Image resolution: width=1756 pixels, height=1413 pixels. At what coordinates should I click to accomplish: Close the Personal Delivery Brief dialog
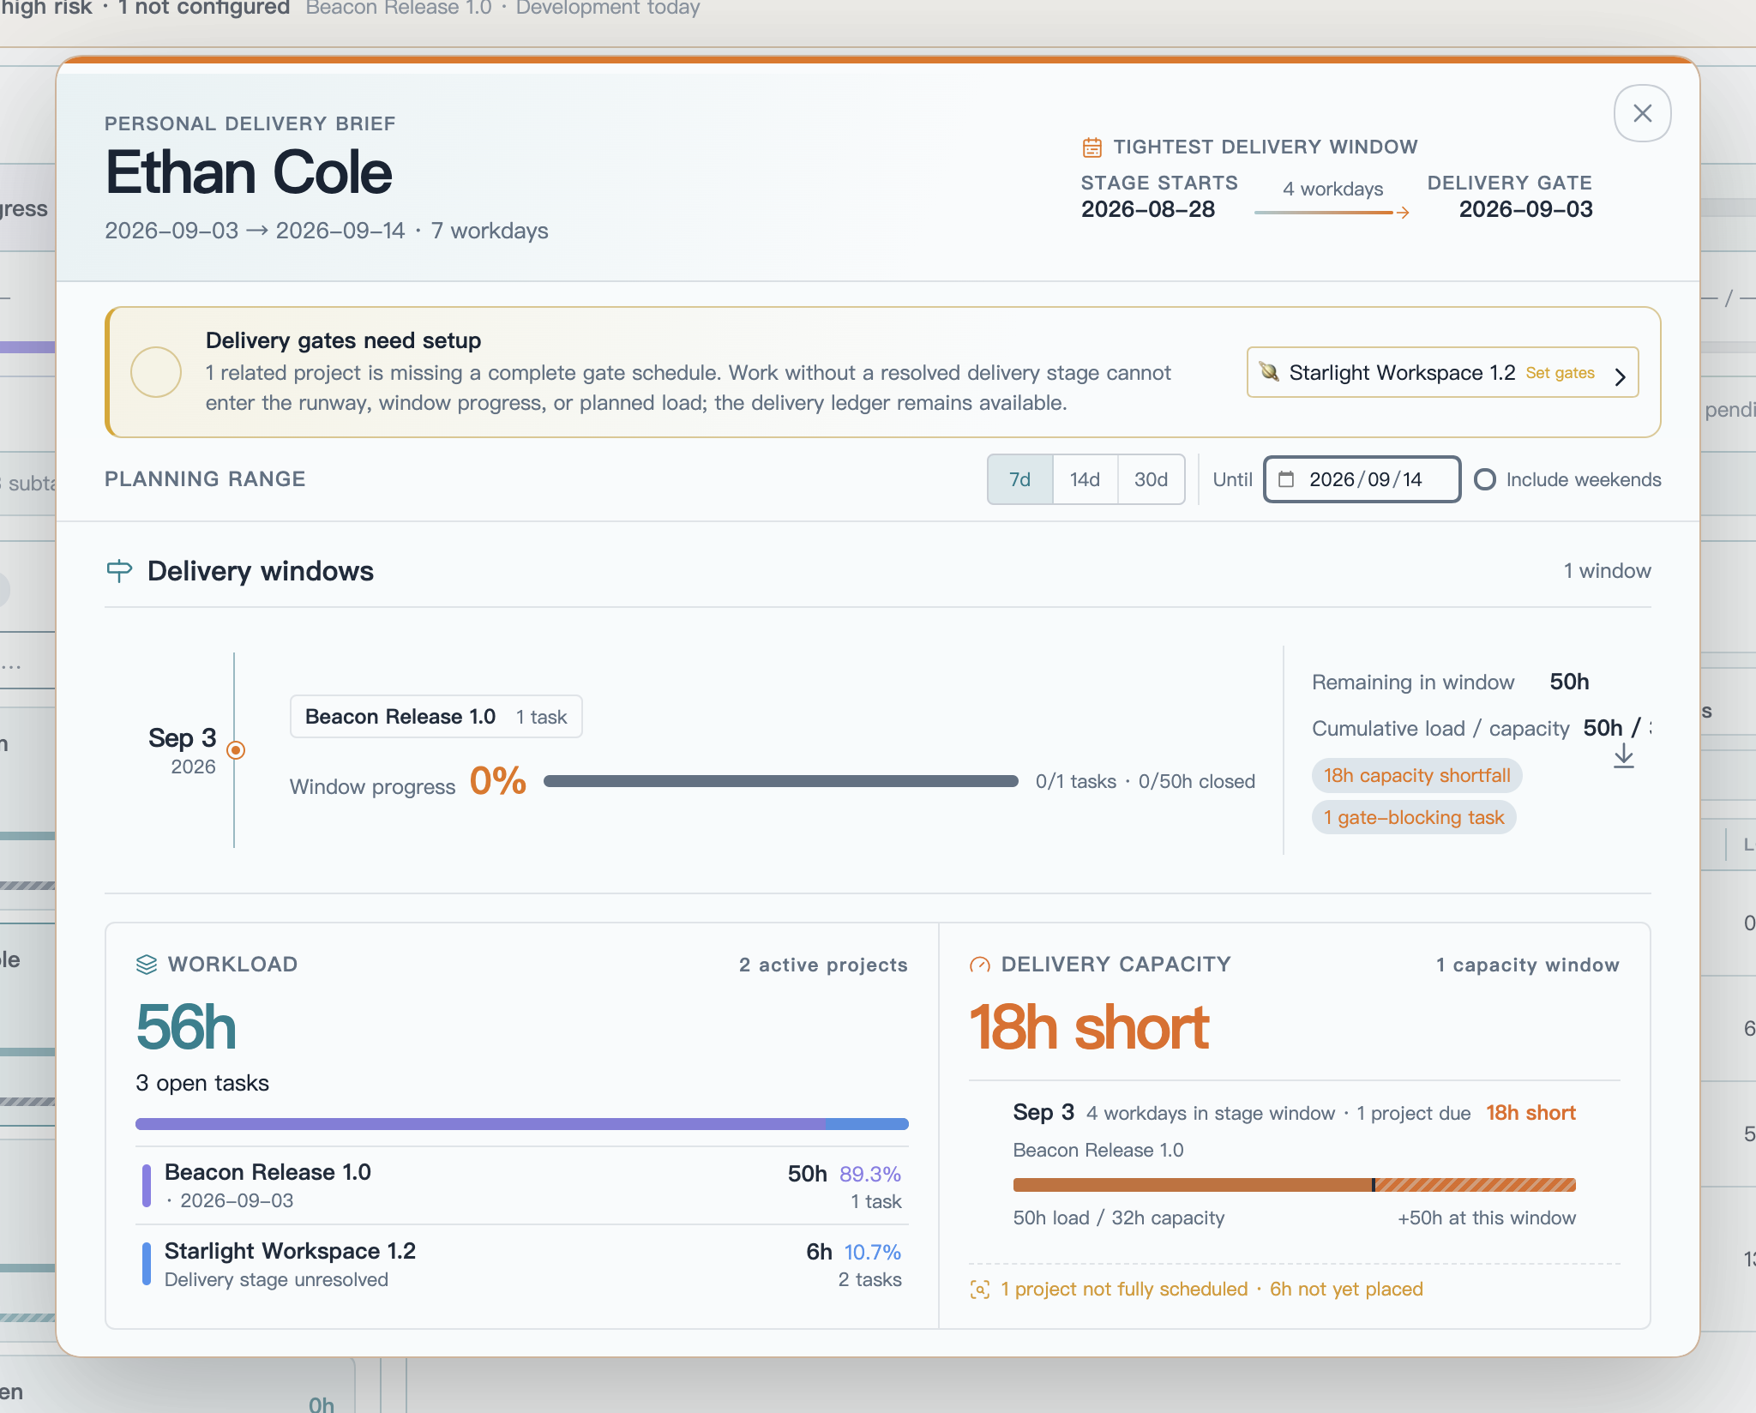tap(1642, 113)
